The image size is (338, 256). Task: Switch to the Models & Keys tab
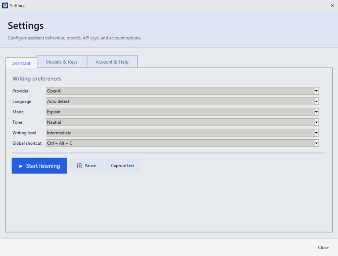pyautogui.click(x=62, y=62)
